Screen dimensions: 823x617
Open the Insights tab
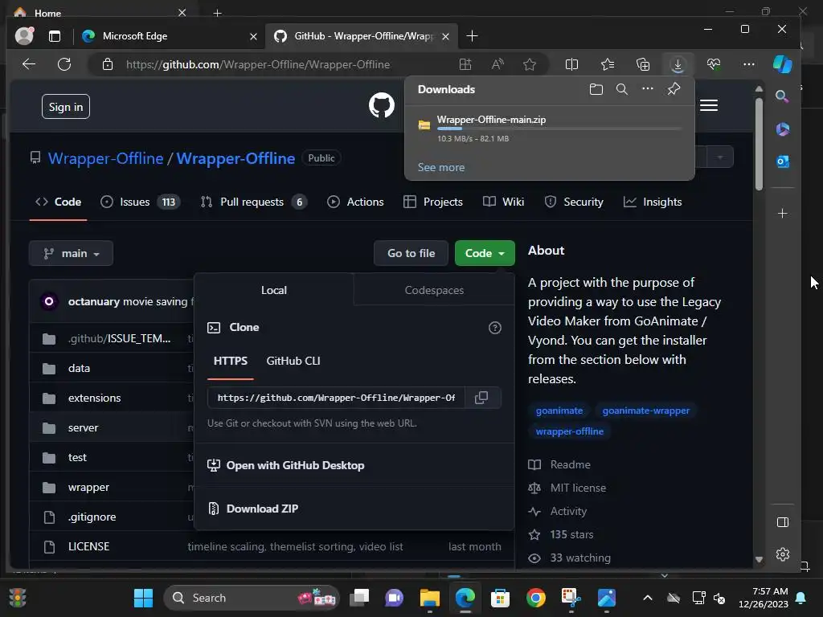(x=653, y=202)
